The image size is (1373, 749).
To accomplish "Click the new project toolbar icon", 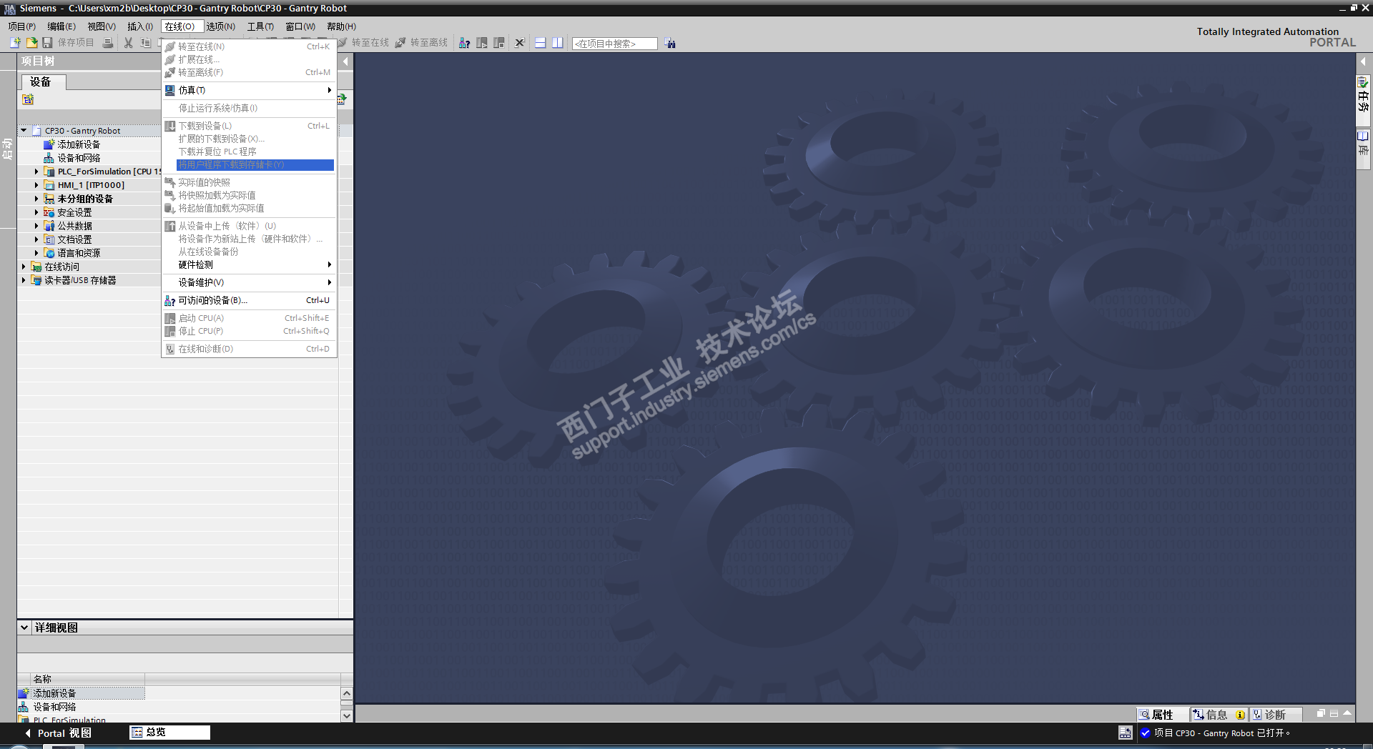I will (x=16, y=43).
